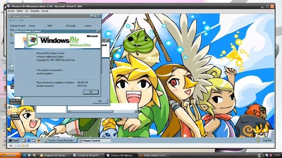282x158 pixels.
Task: Open the Disquete menu in Virtual PC
Action: pyautogui.click(x=35, y=11)
